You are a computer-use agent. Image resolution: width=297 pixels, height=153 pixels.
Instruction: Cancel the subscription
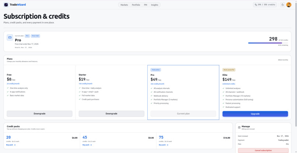tap(263, 150)
